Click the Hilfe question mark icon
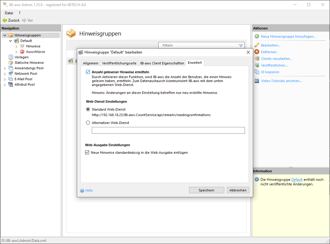This screenshot has width=330, height=244. (82, 191)
